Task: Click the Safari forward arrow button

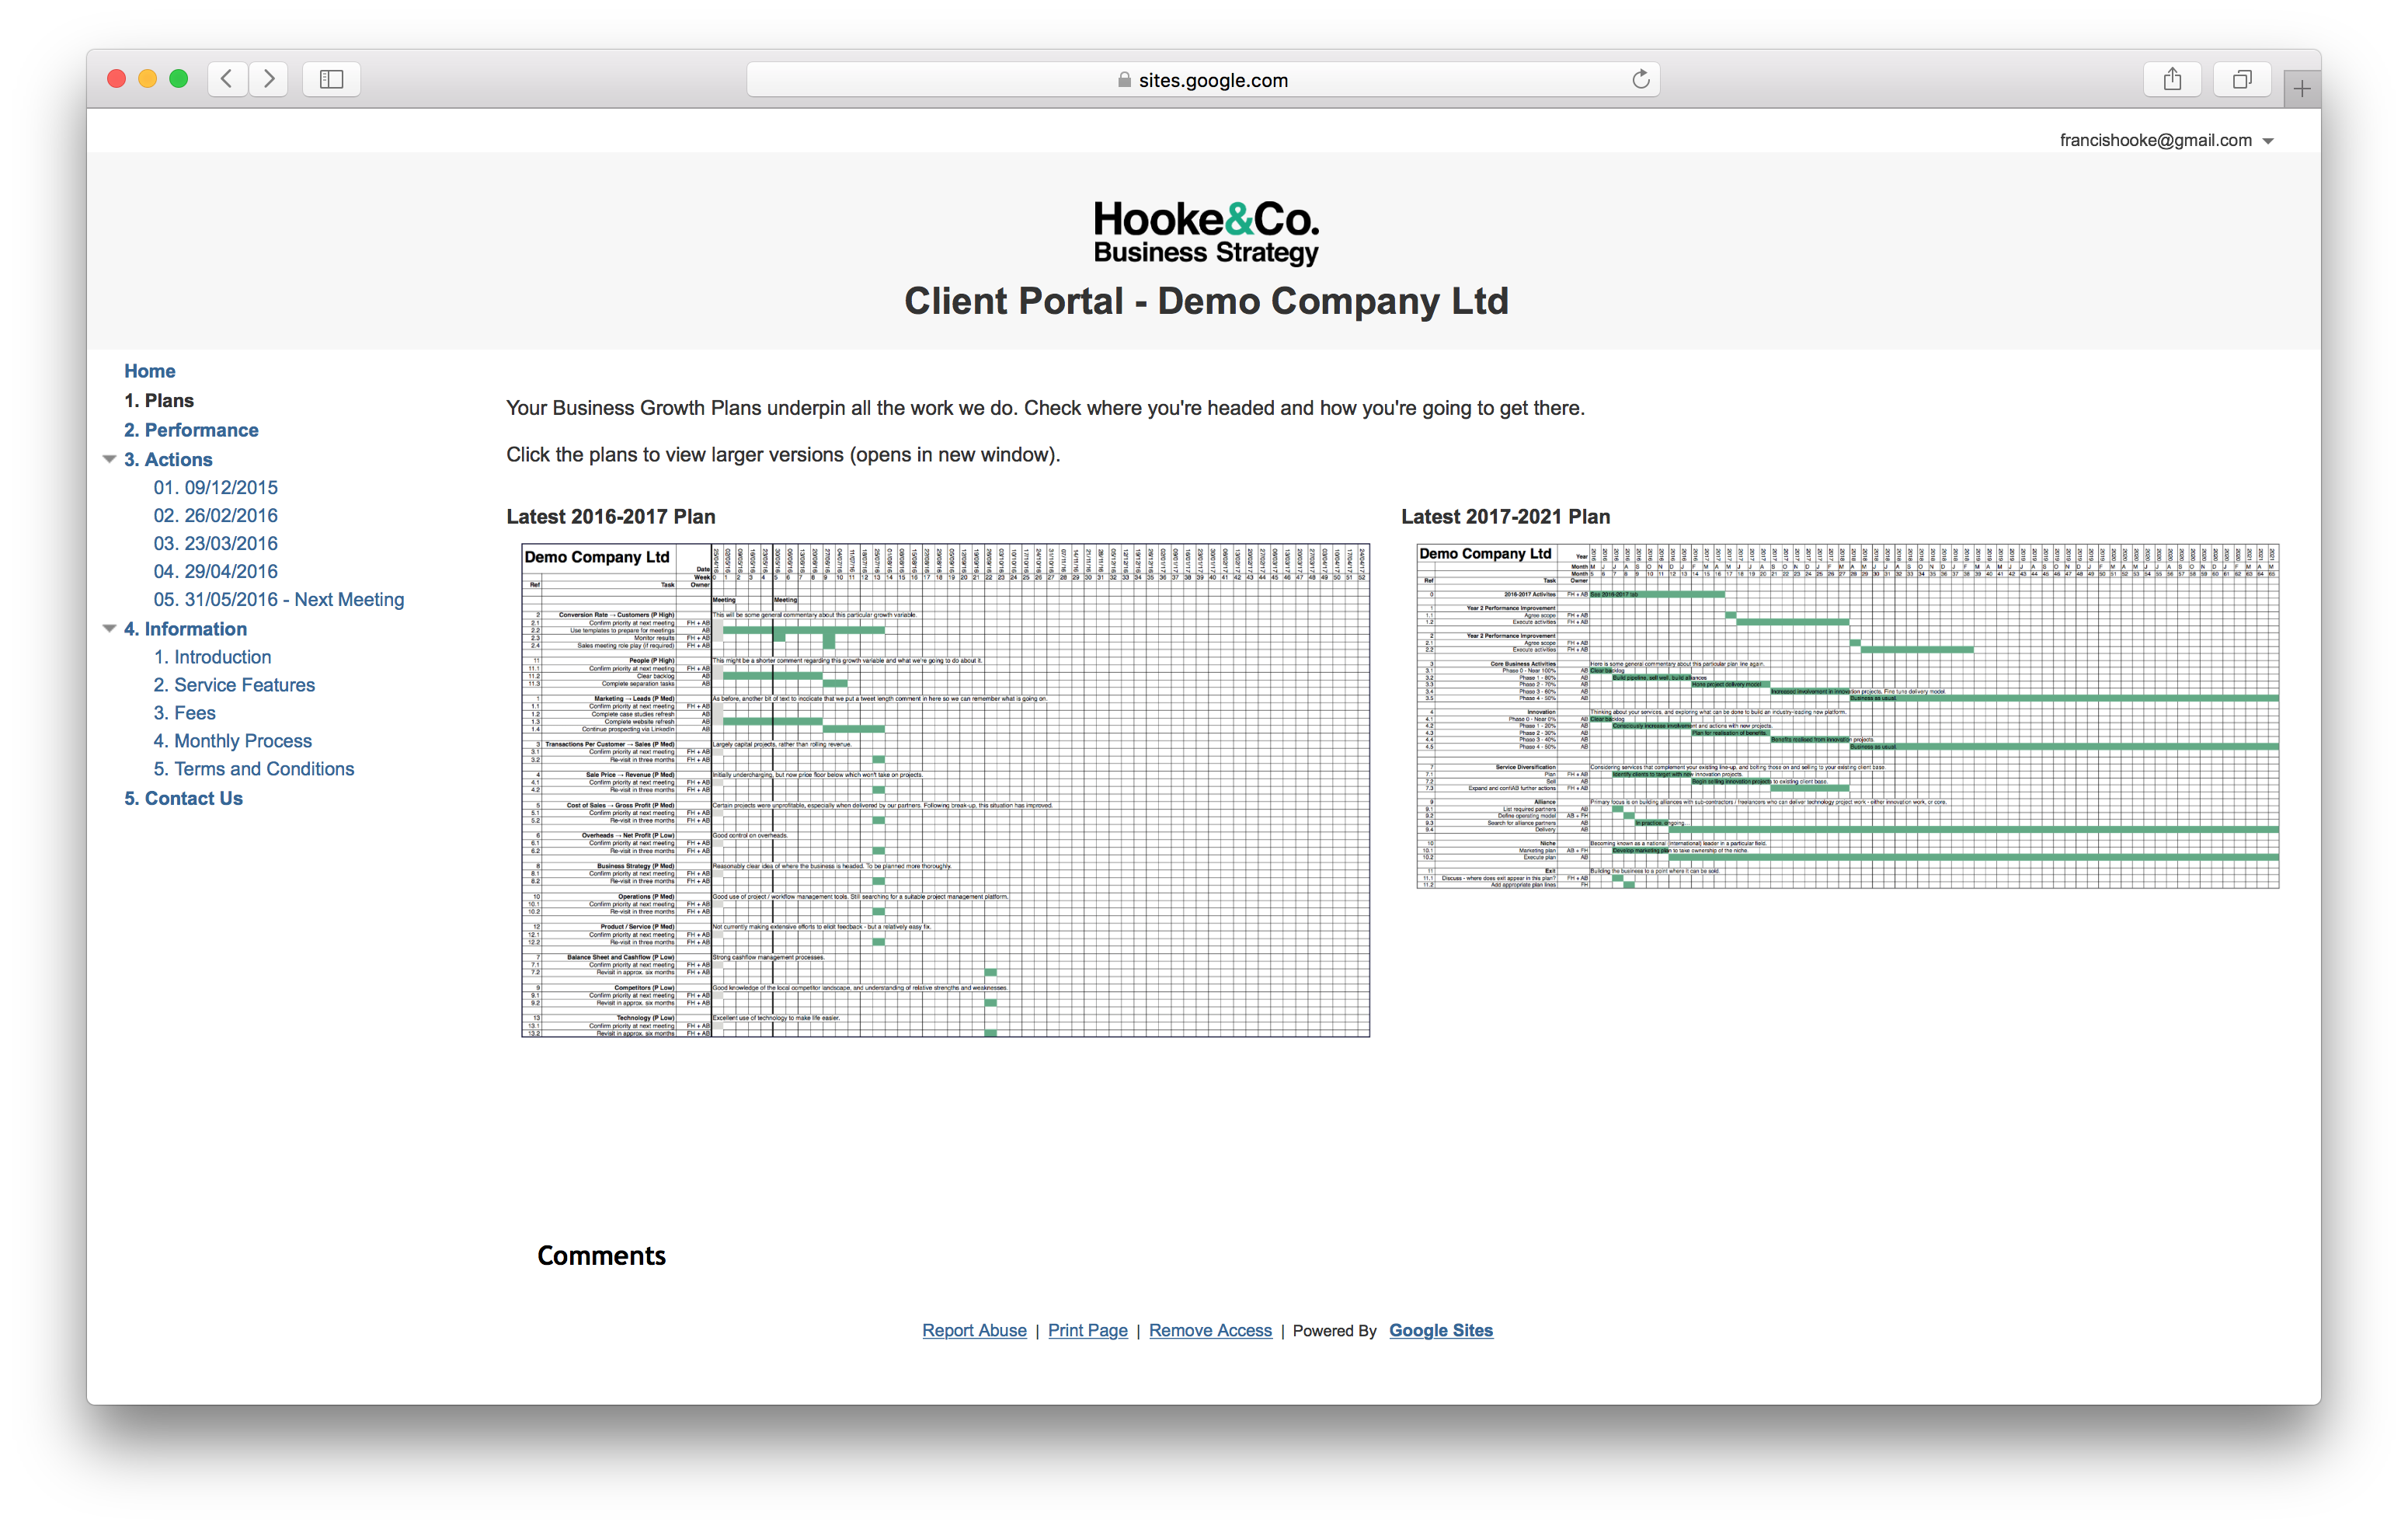Action: tap(269, 79)
